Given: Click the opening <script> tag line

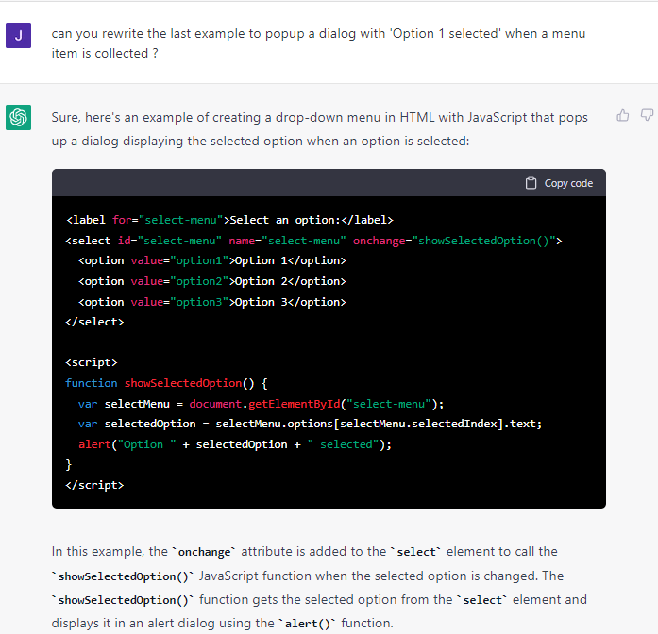Looking at the screenshot, I should pos(91,362).
